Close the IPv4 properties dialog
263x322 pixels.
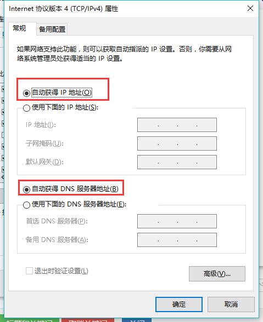coord(250,8)
